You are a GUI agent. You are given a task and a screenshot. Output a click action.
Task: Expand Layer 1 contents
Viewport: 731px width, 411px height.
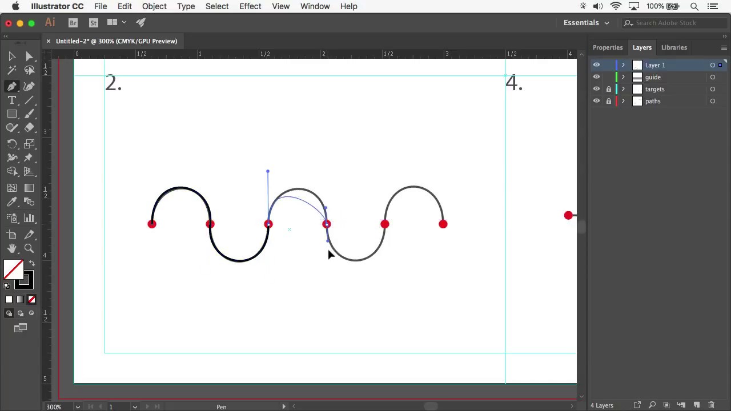pos(623,65)
